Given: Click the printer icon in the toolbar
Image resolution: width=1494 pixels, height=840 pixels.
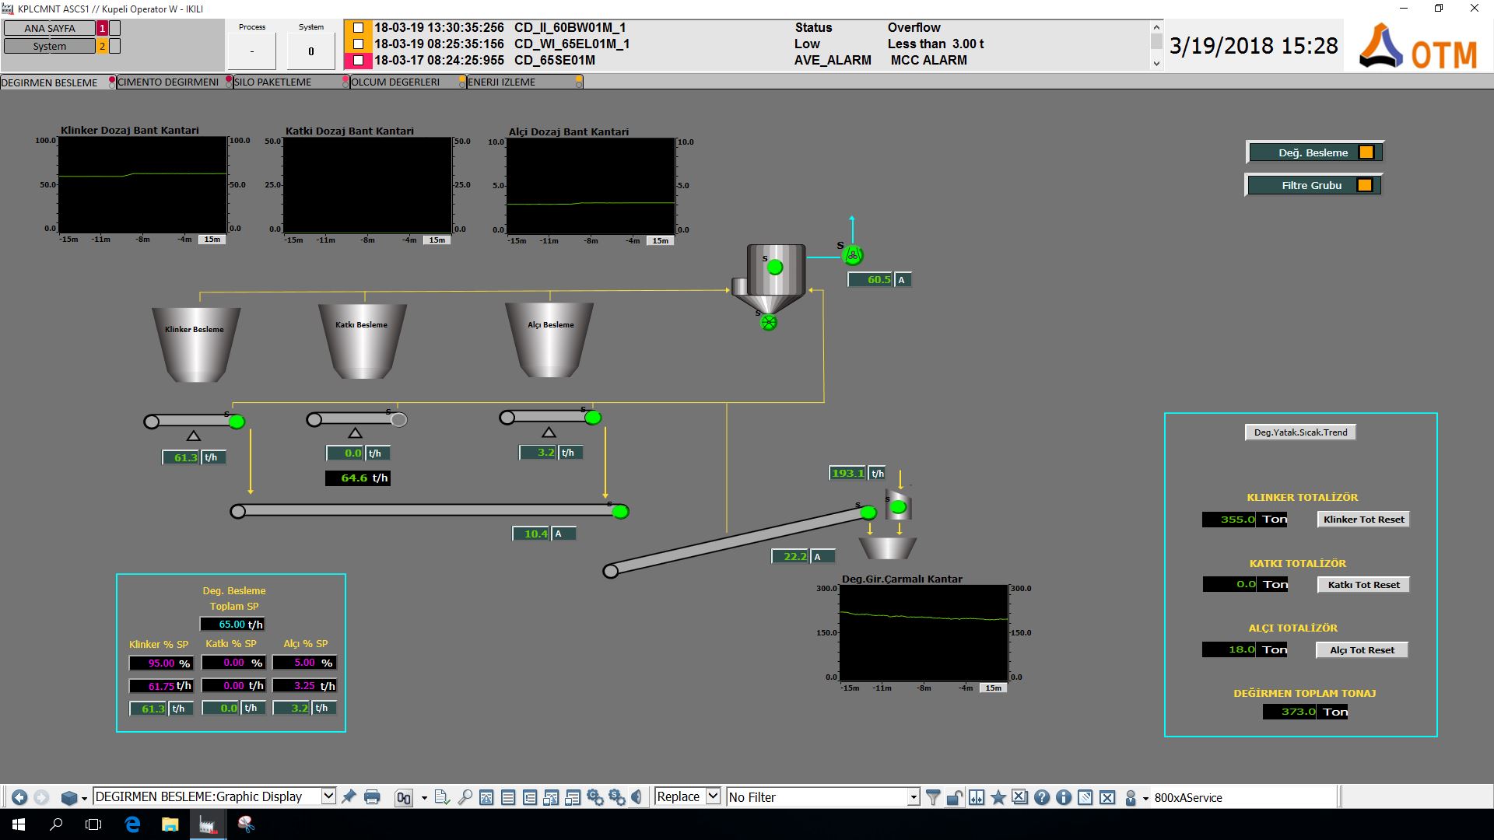Looking at the screenshot, I should click(372, 797).
